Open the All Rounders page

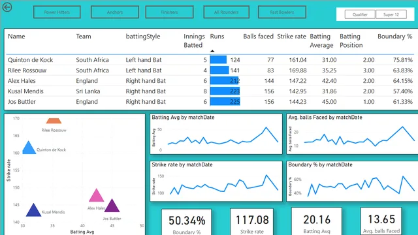pyautogui.click(x=227, y=12)
